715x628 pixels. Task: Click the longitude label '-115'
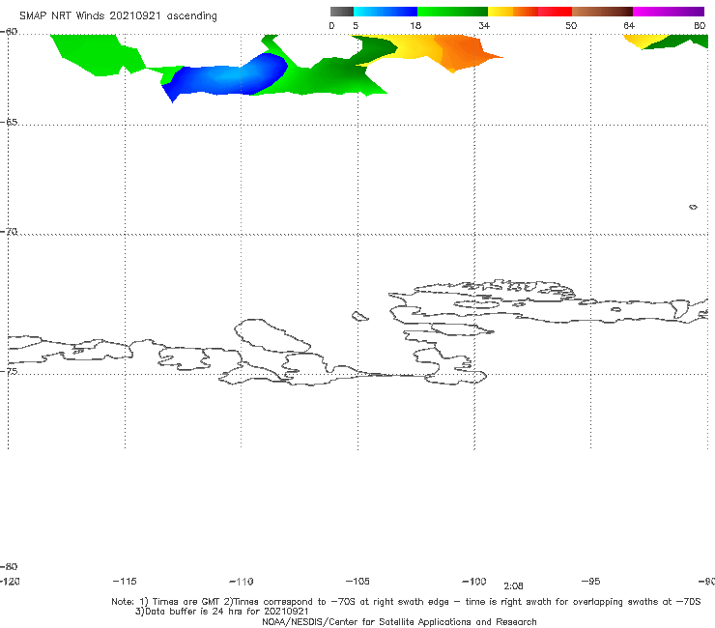[125, 582]
